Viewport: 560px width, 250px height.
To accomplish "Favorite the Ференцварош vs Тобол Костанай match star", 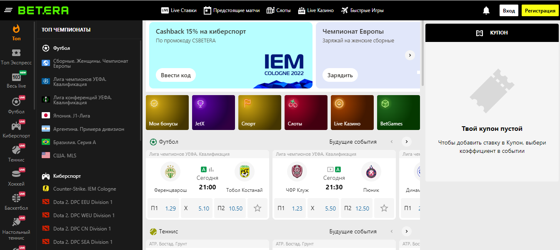I will point(257,208).
